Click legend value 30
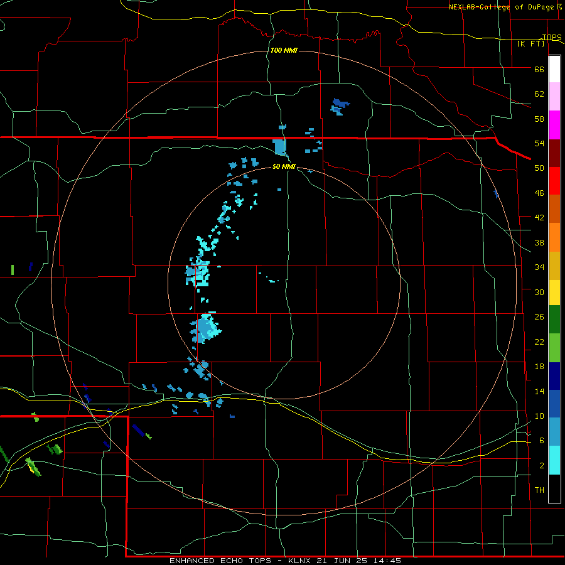Screen dimensions: 565x565 point(539,292)
